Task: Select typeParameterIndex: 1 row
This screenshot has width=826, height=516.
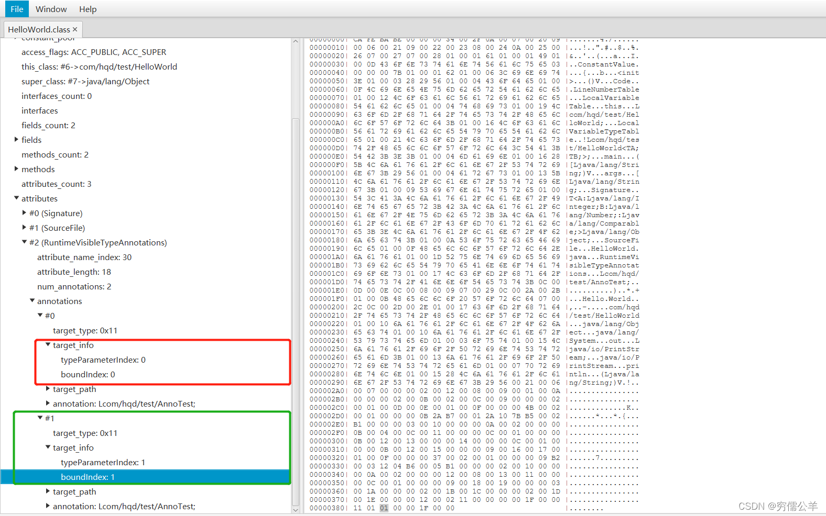Action: [x=103, y=462]
